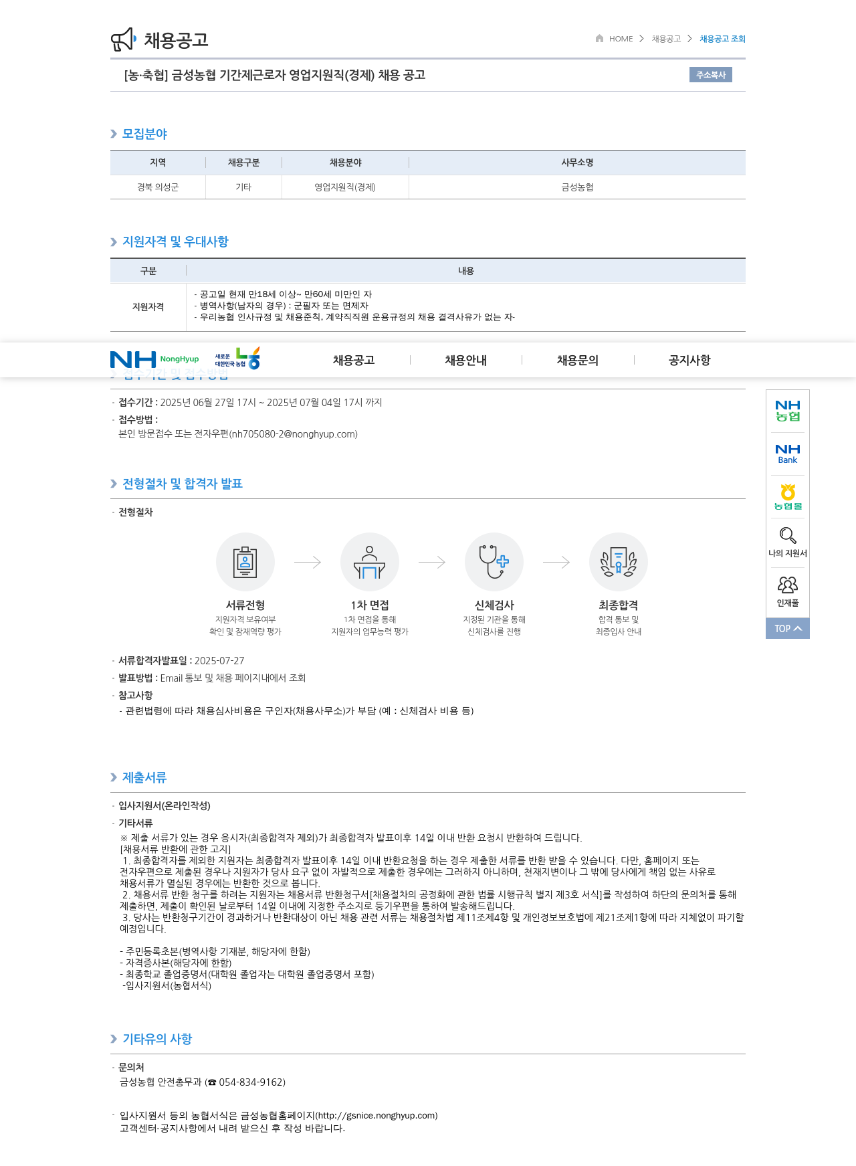Viewport: 856px width, 1166px height.
Task: Open 채용공고 breadcrumb link
Action: (x=666, y=39)
